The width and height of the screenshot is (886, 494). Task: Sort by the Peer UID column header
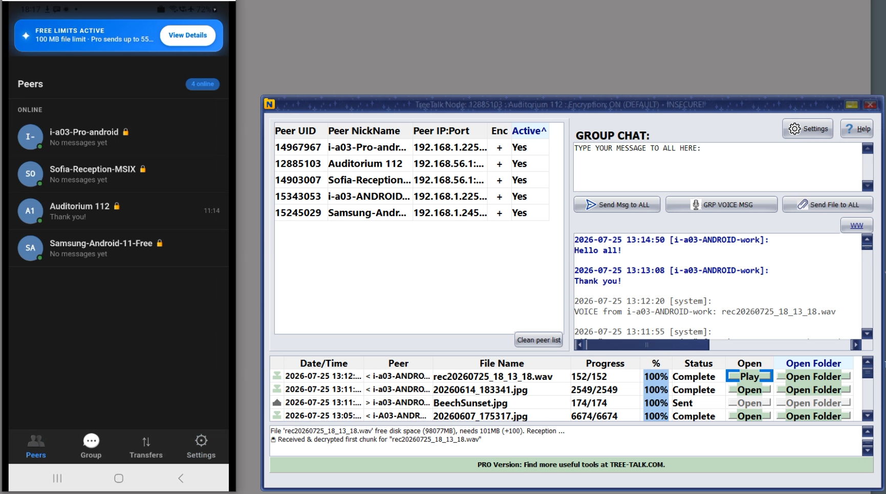pyautogui.click(x=300, y=131)
